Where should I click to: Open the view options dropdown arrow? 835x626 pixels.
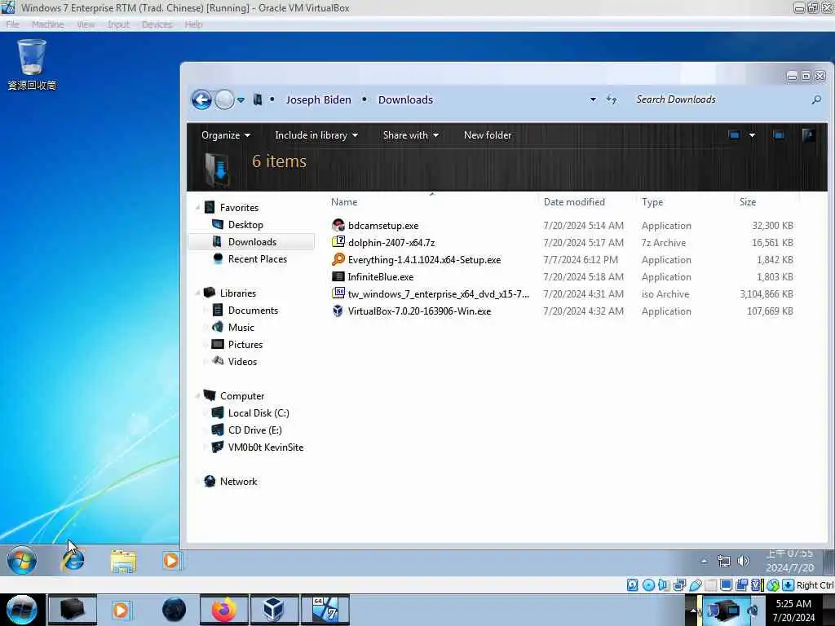click(752, 135)
